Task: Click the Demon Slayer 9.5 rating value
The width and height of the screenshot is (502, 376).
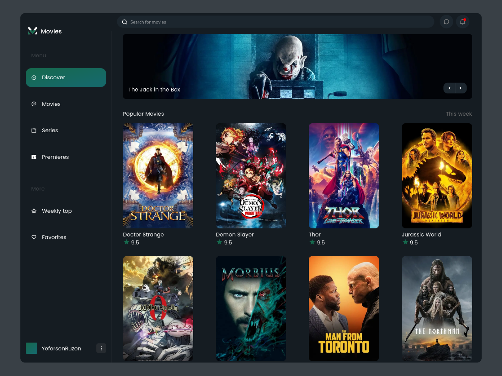Action: 228,243
